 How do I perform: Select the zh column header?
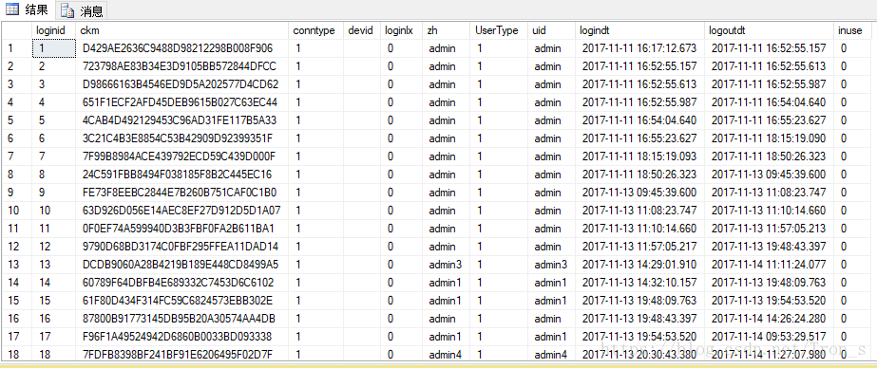pyautogui.click(x=447, y=30)
